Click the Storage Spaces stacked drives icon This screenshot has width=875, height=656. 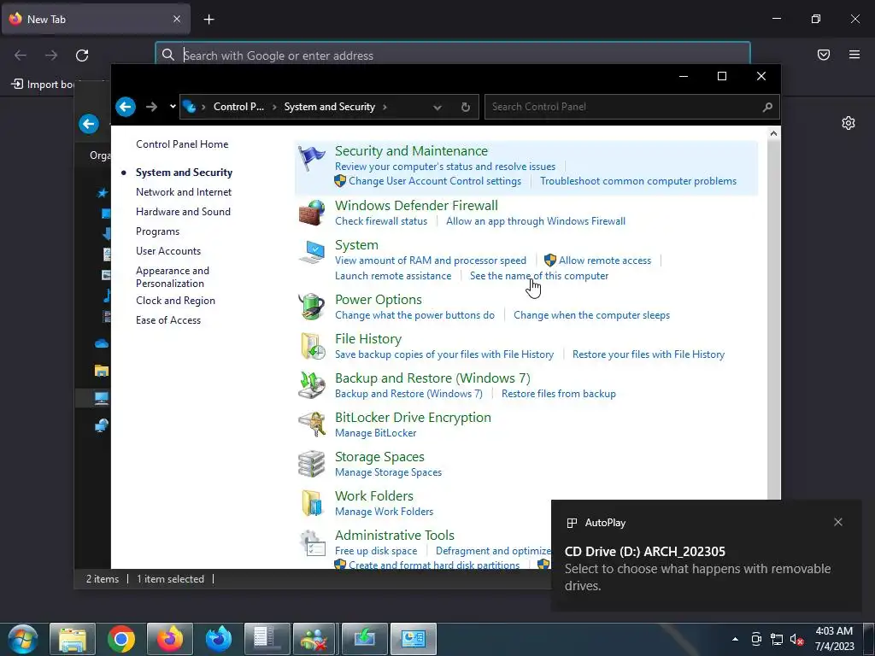pos(311,464)
